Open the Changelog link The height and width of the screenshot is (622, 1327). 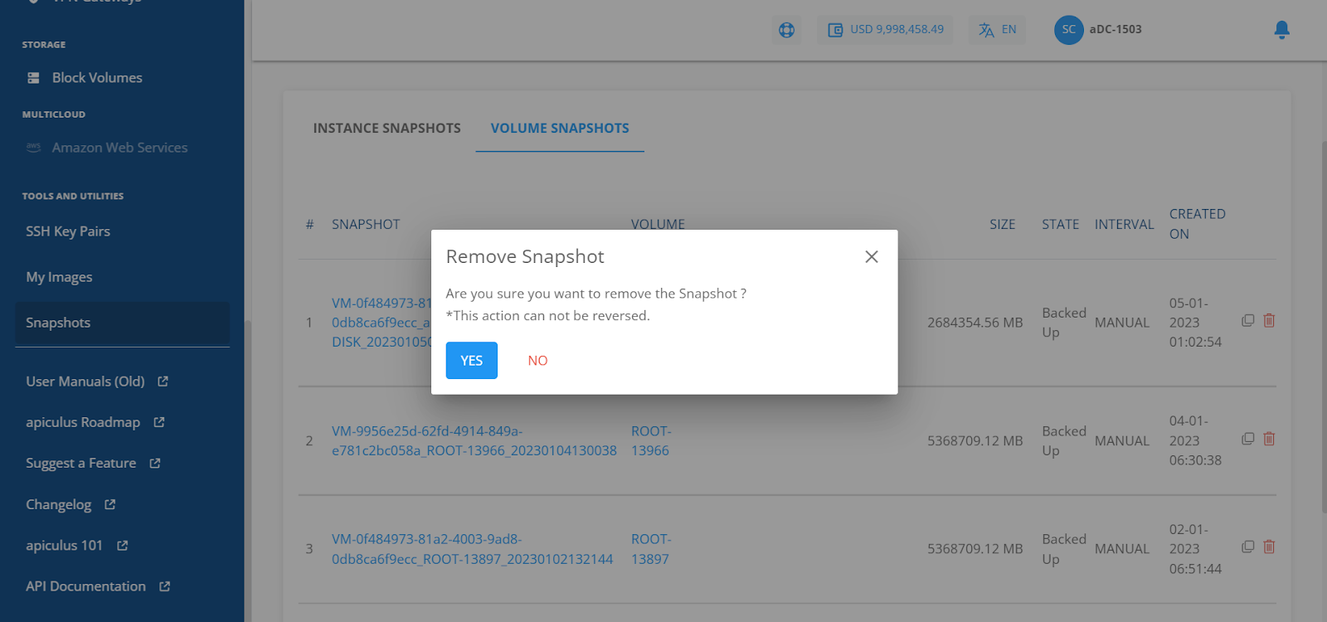58,504
